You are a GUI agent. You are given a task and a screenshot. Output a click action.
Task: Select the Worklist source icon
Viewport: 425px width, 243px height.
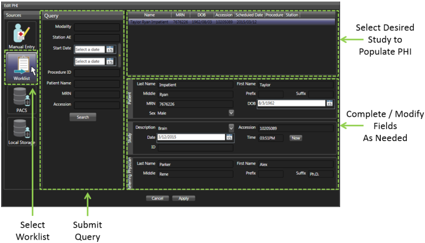pyautogui.click(x=21, y=68)
